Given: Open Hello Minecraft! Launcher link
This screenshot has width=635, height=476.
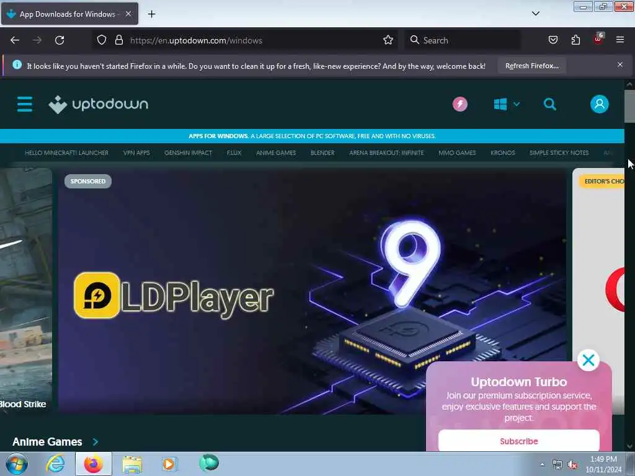Looking at the screenshot, I should (x=66, y=152).
